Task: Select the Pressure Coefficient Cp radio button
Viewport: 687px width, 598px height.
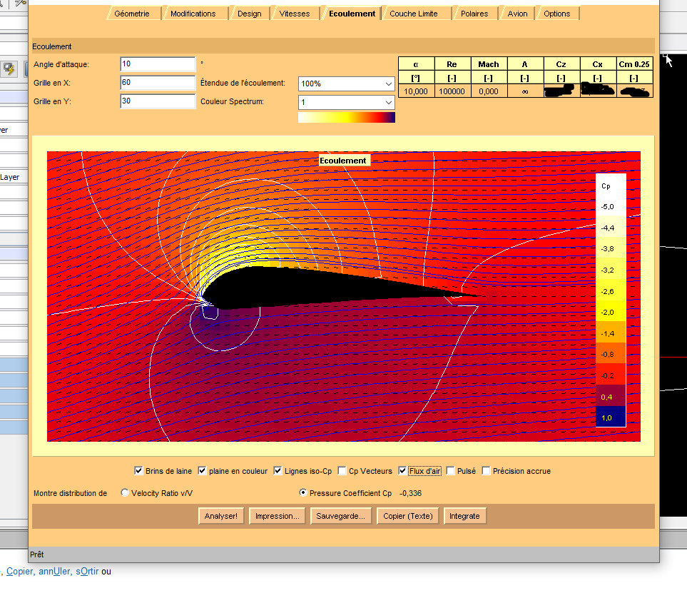Action: (302, 493)
